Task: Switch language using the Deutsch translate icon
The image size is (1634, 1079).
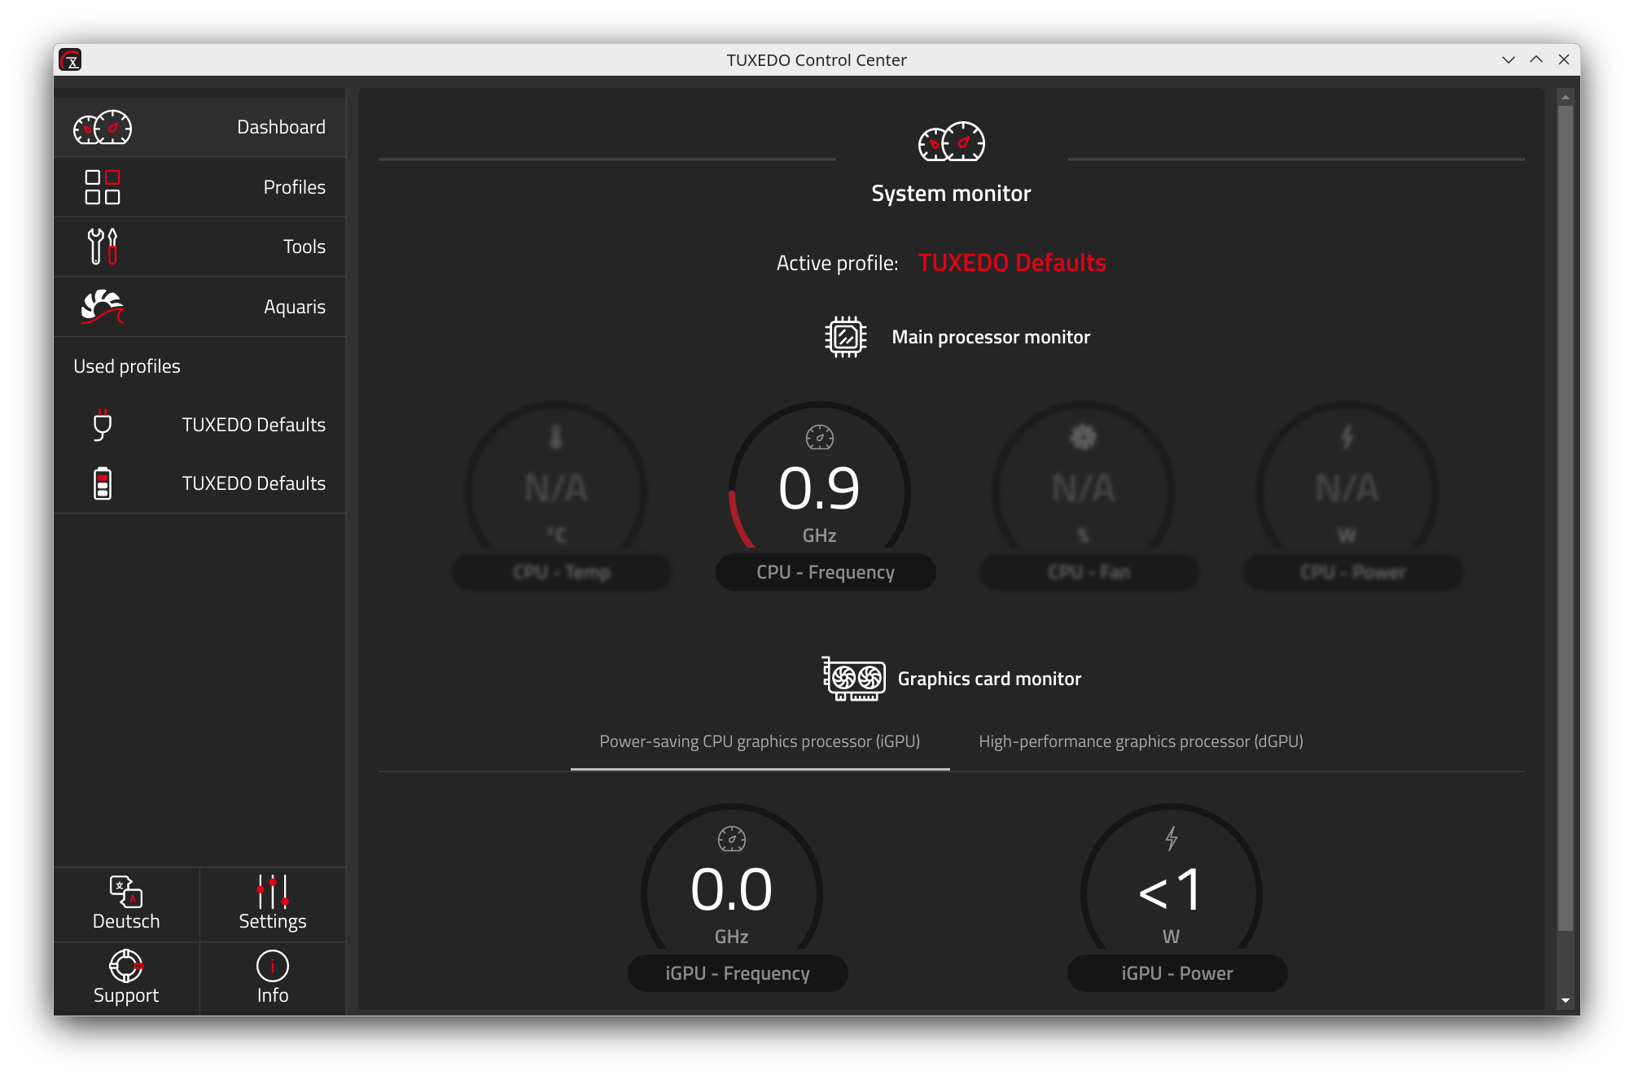Action: [126, 893]
